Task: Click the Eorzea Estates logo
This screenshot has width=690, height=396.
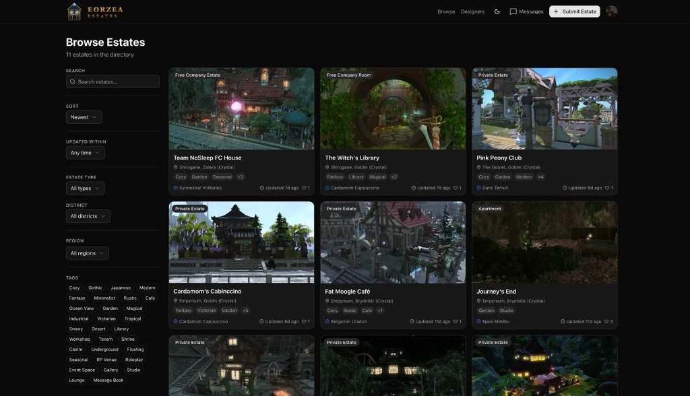Action: point(95,11)
